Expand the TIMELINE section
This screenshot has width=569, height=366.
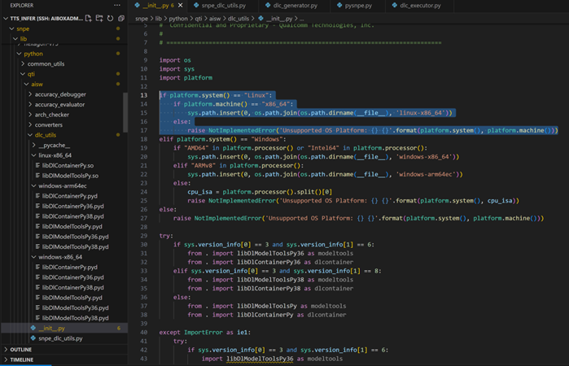click(x=22, y=359)
